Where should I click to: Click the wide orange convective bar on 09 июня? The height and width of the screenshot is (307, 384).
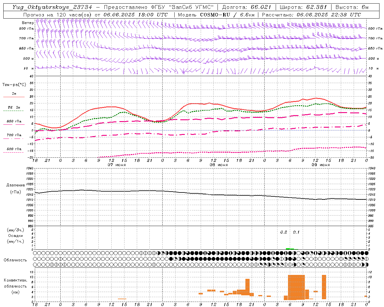point(296,287)
